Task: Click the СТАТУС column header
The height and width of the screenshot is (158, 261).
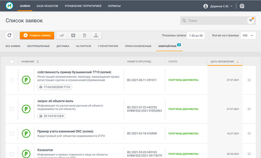Action: [173, 62]
